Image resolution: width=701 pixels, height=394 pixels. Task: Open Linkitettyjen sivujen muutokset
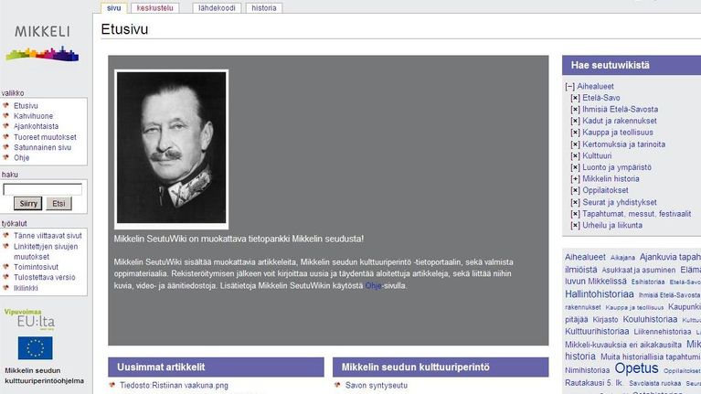45,251
